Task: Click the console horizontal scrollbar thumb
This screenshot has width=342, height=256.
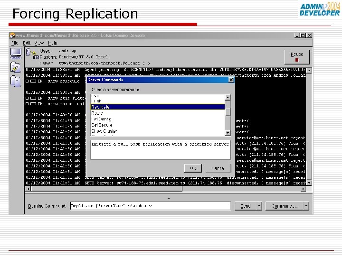Action: [107, 189]
